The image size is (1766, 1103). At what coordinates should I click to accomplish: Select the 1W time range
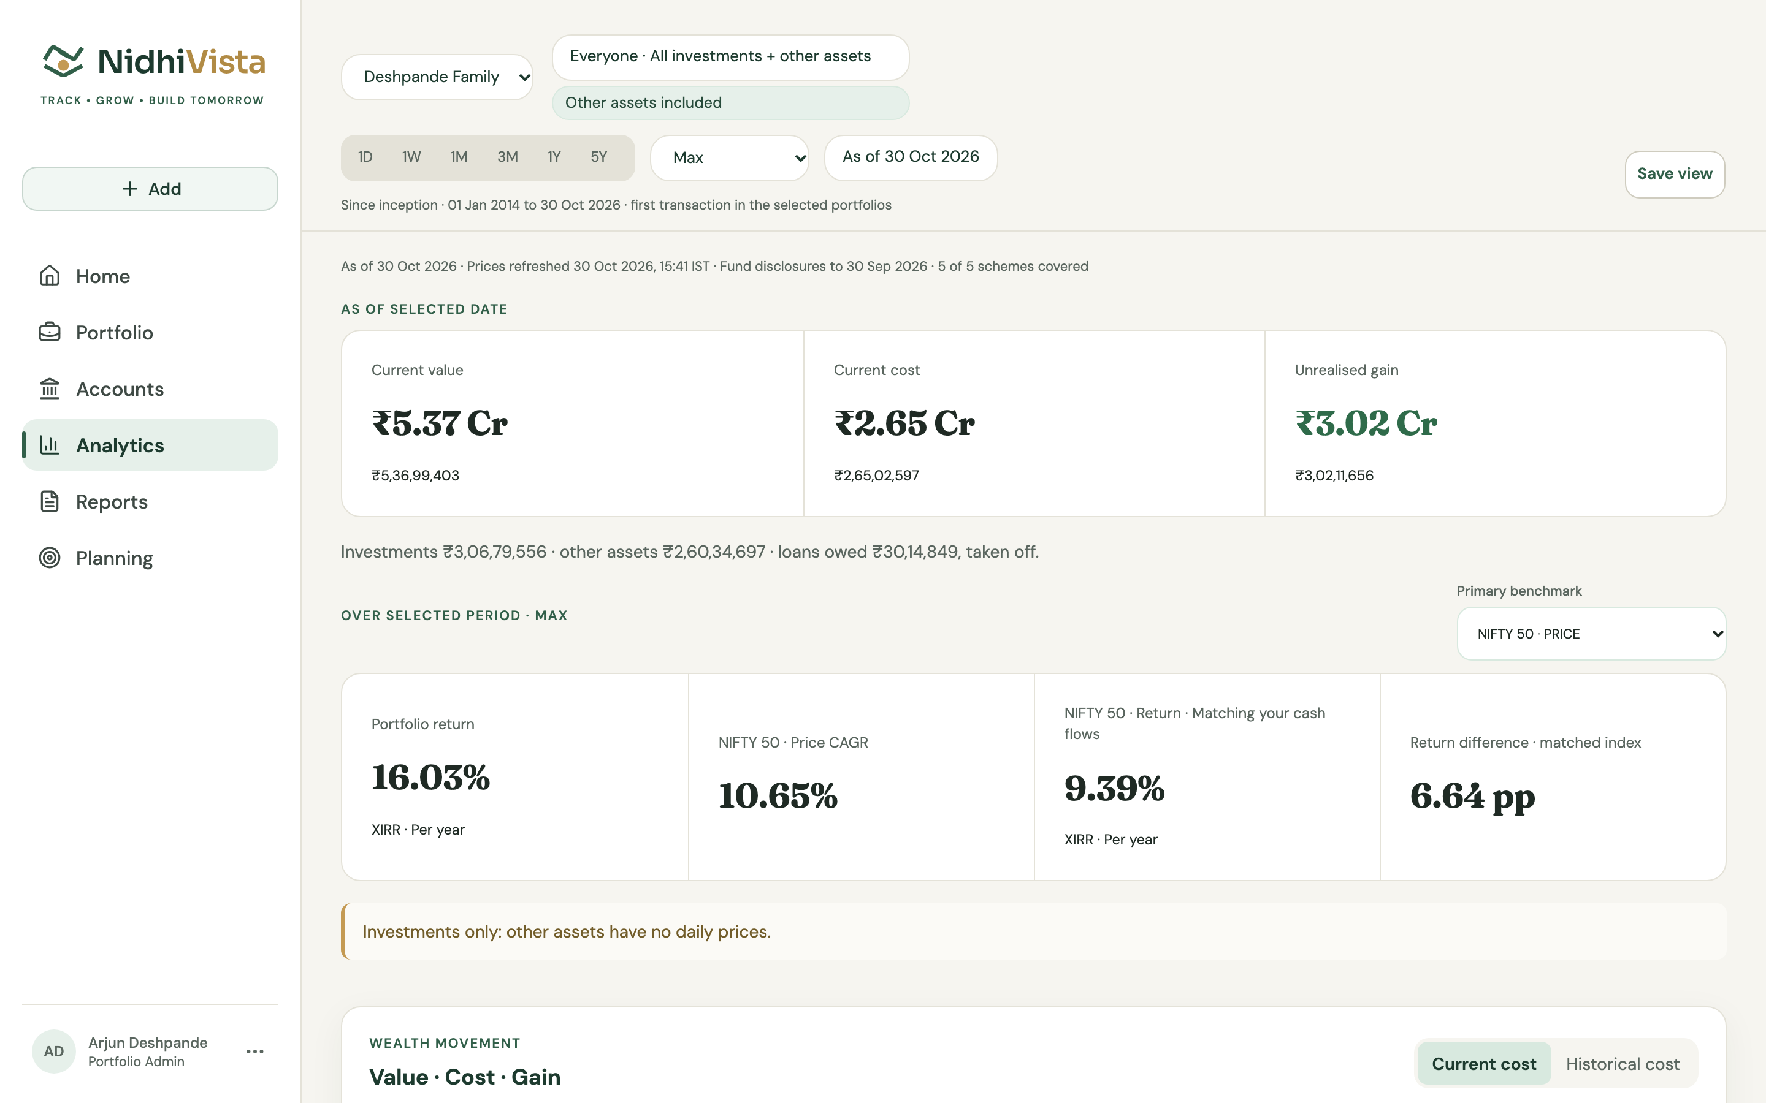[x=411, y=157]
